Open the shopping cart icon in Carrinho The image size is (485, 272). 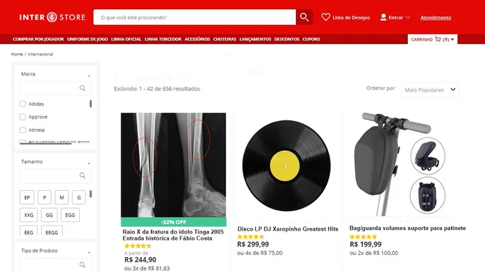(x=438, y=39)
